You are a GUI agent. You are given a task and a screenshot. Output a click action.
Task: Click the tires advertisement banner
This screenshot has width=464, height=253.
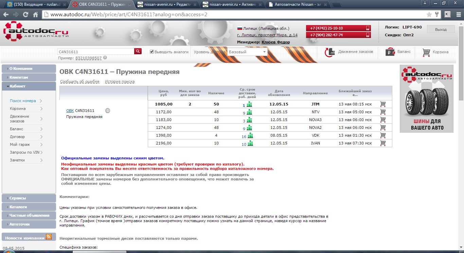[427, 99]
